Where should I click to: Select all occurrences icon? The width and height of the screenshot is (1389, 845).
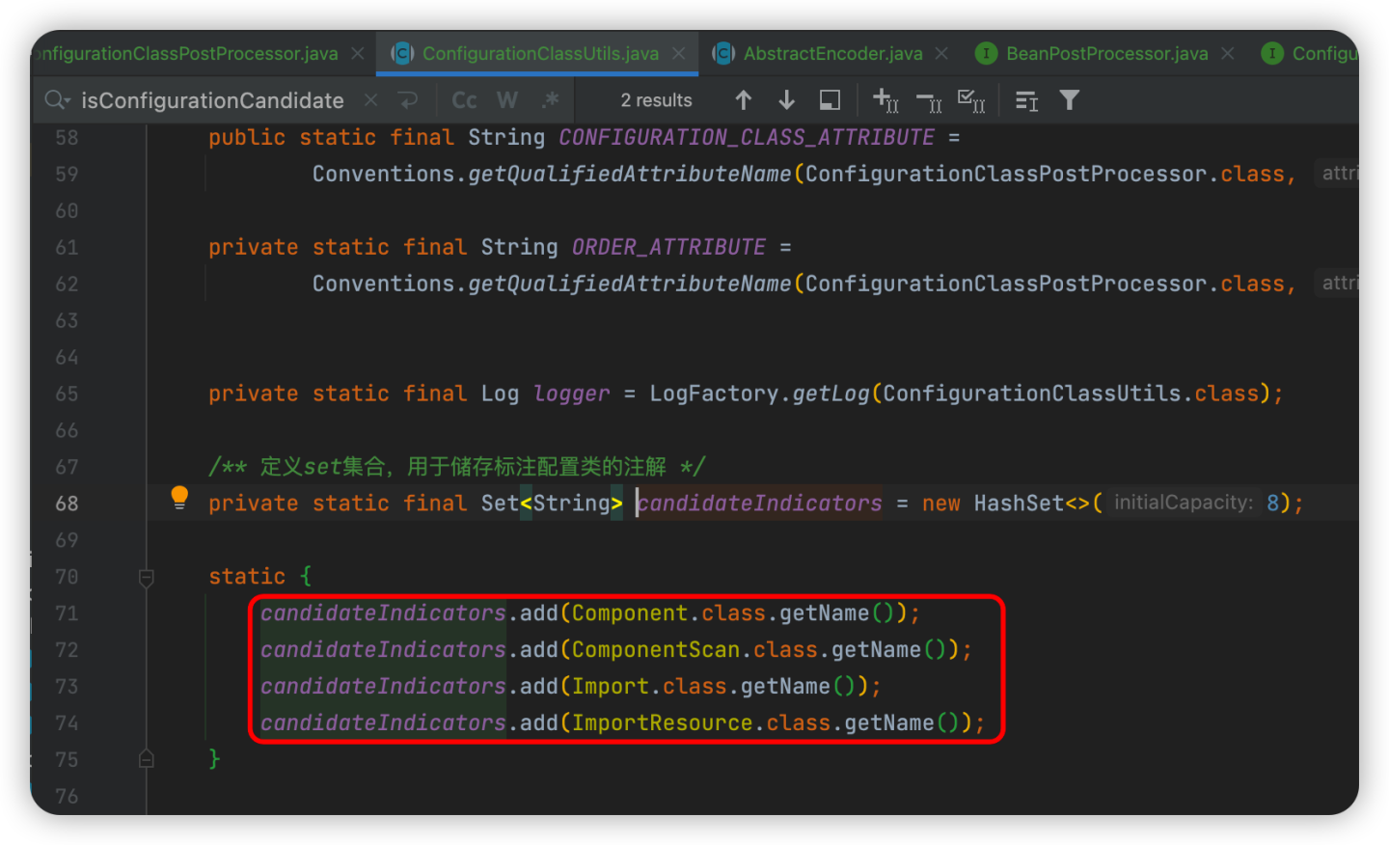tap(971, 100)
